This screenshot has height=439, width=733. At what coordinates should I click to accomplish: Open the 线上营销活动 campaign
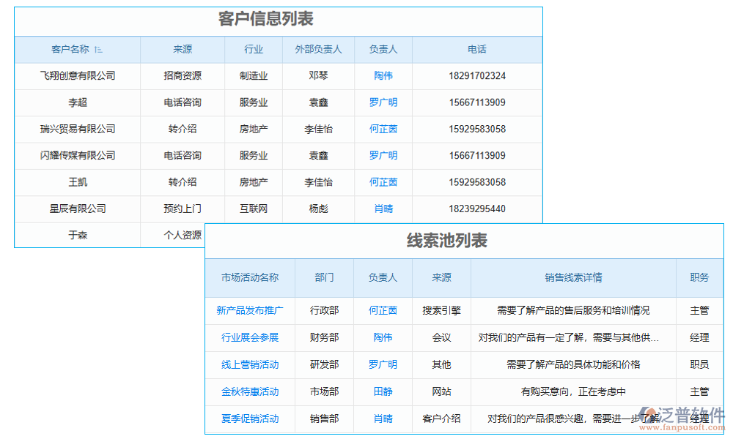click(250, 365)
